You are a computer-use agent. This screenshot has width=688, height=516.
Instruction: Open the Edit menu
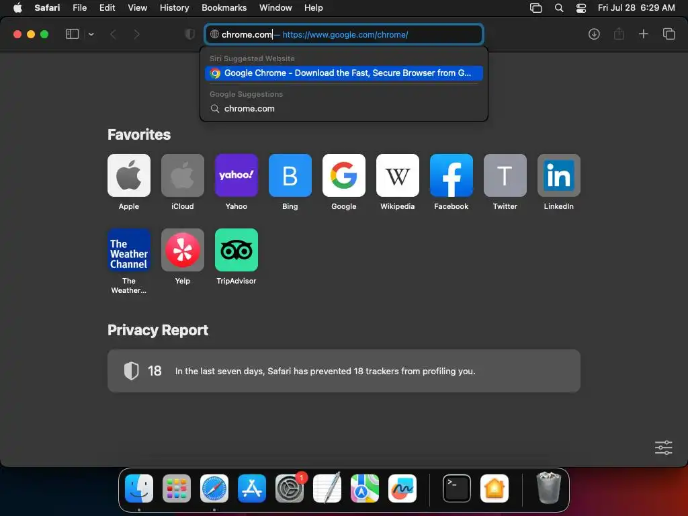[x=107, y=8]
